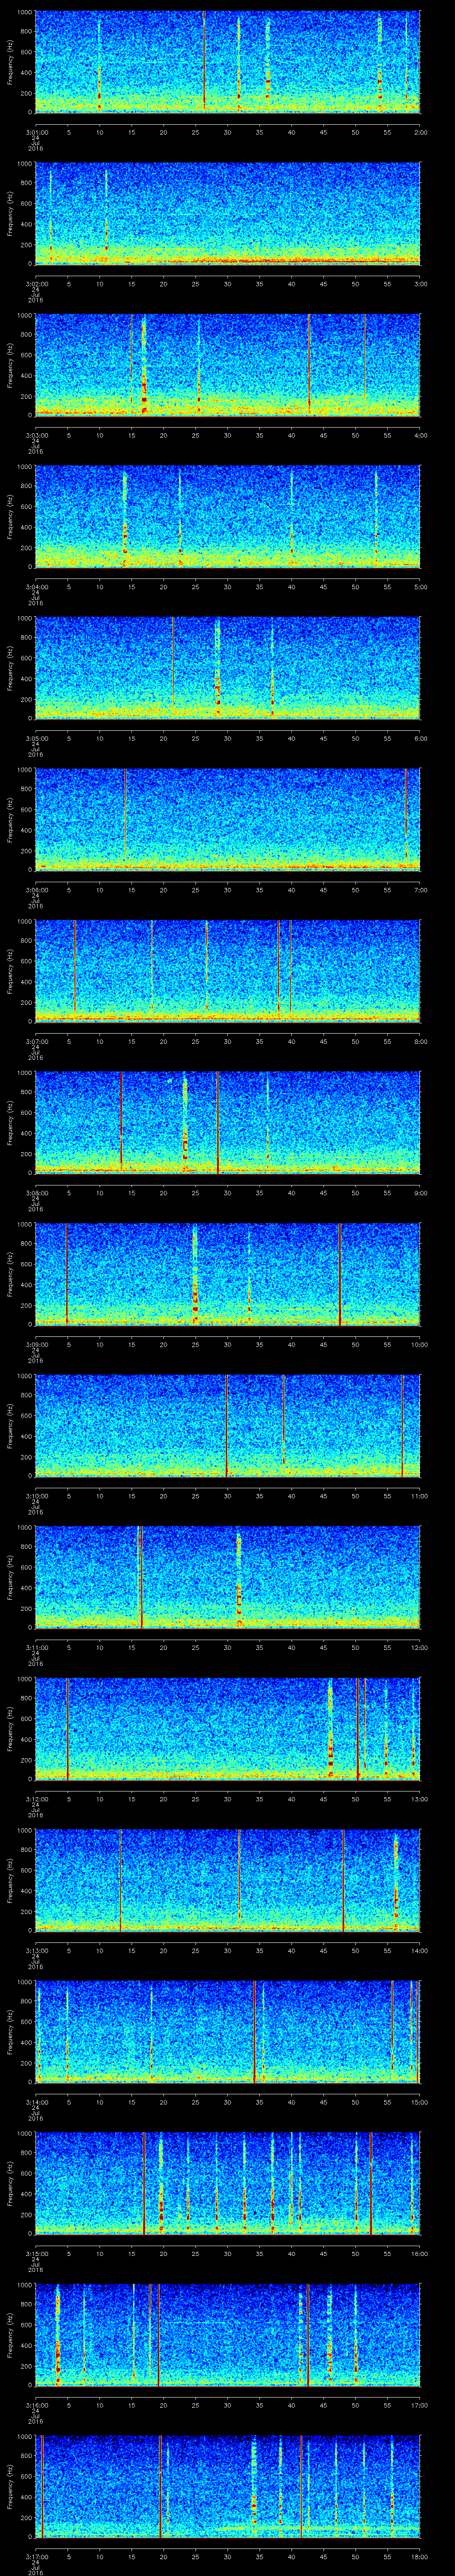Click the '3:04:00' start time label
The width and height of the screenshot is (455, 2576).
coord(36,587)
